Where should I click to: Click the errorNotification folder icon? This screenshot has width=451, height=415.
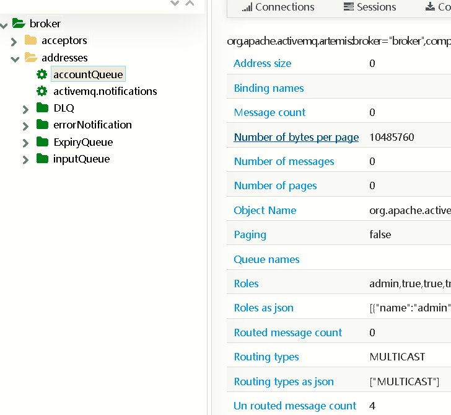click(x=42, y=125)
